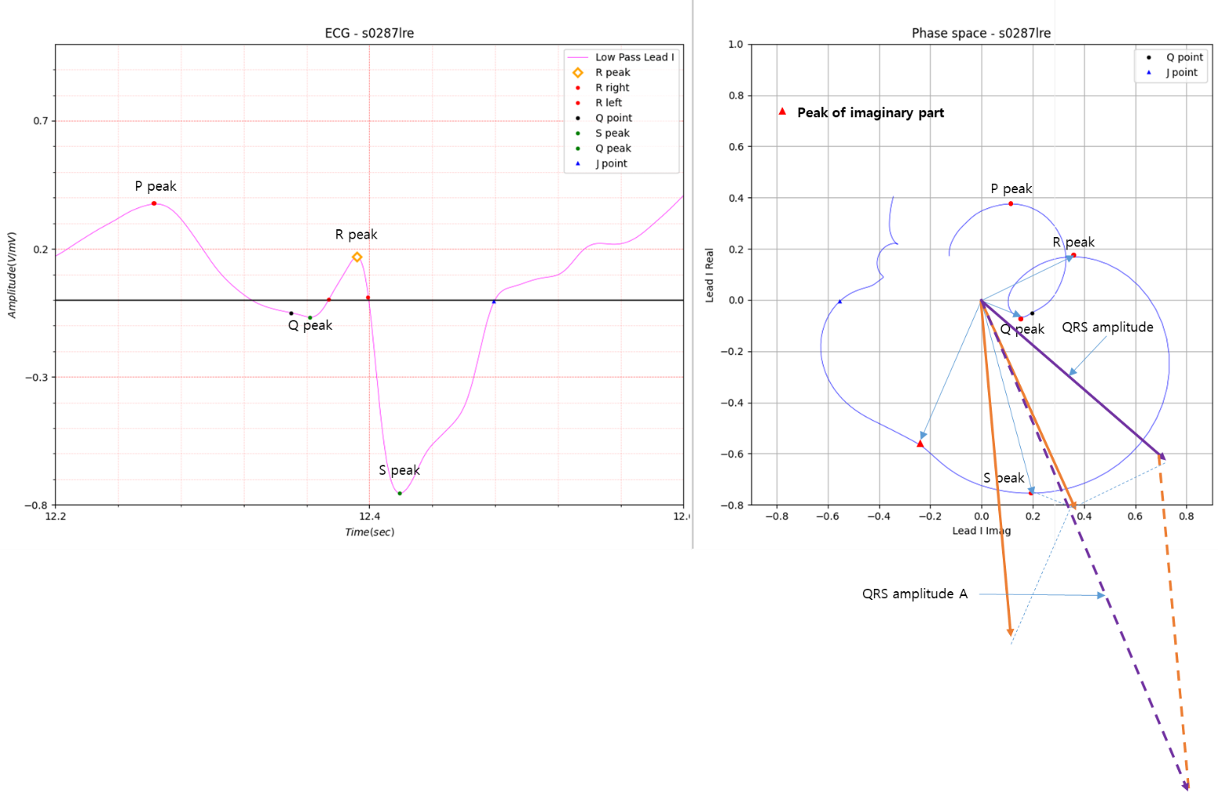The image size is (1218, 800).
Task: Click orange diamond icon in ECG legend
Action: pos(578,73)
